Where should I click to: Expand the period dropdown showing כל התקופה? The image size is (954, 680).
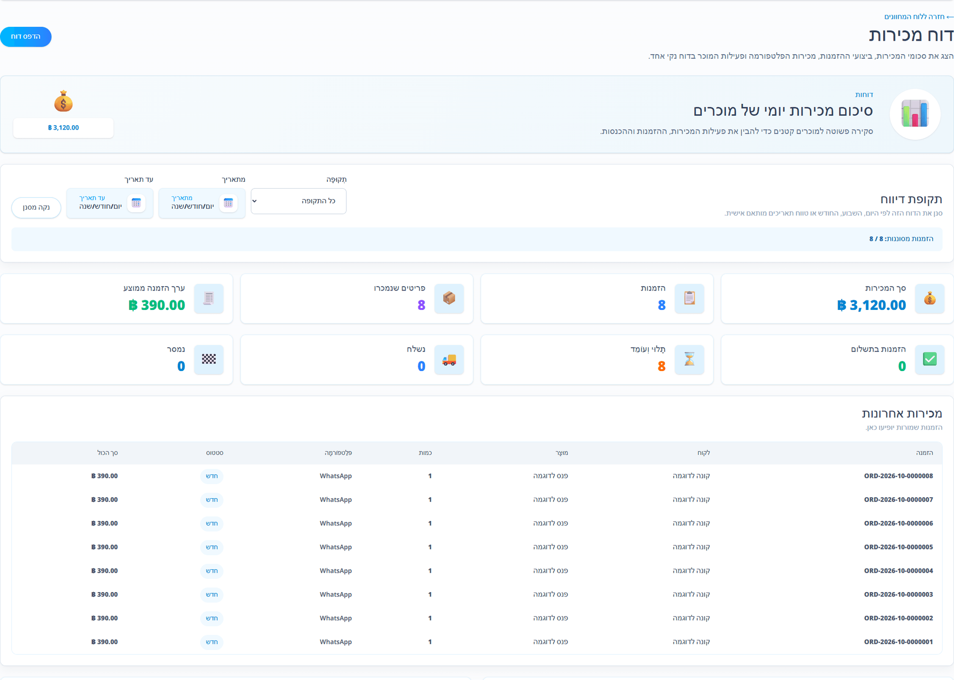[x=299, y=201]
